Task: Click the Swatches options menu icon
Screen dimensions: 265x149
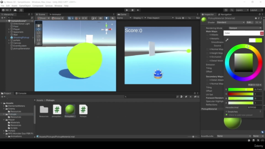Action: click(x=260, y=112)
